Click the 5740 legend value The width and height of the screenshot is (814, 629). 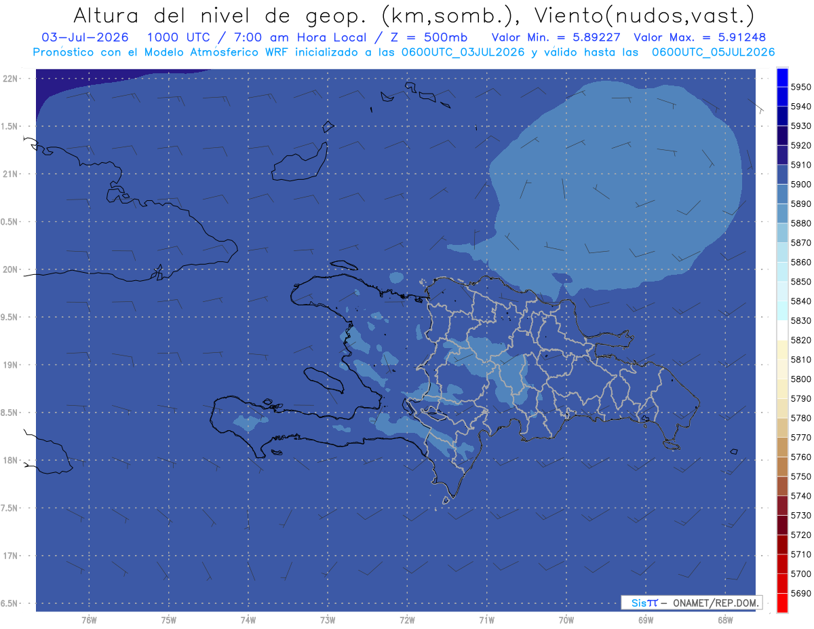click(x=800, y=496)
